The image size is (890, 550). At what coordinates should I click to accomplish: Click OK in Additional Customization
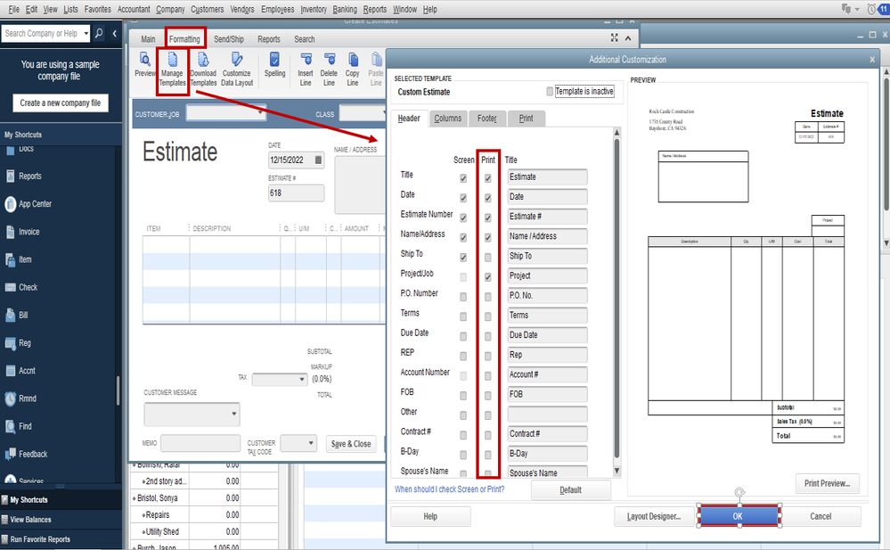(x=738, y=516)
